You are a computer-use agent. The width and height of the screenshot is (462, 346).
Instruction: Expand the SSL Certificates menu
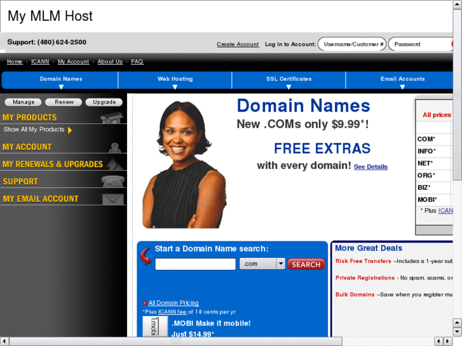click(289, 80)
